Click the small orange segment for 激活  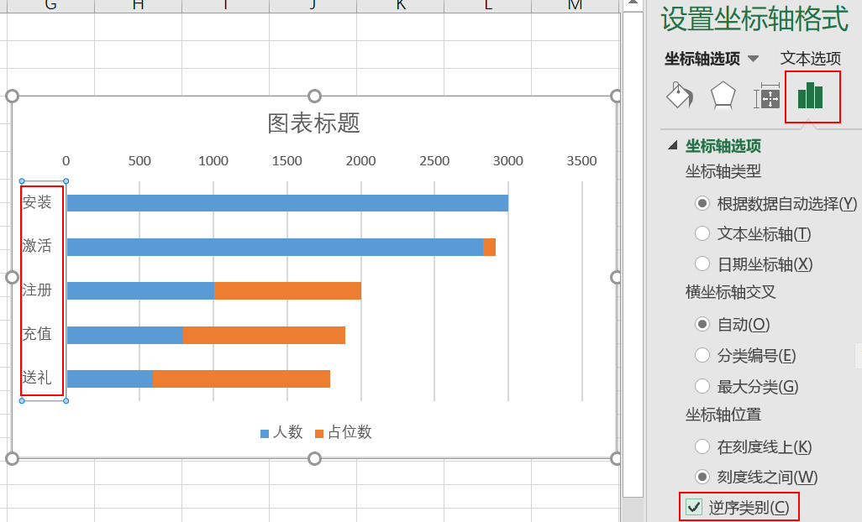[489, 247]
